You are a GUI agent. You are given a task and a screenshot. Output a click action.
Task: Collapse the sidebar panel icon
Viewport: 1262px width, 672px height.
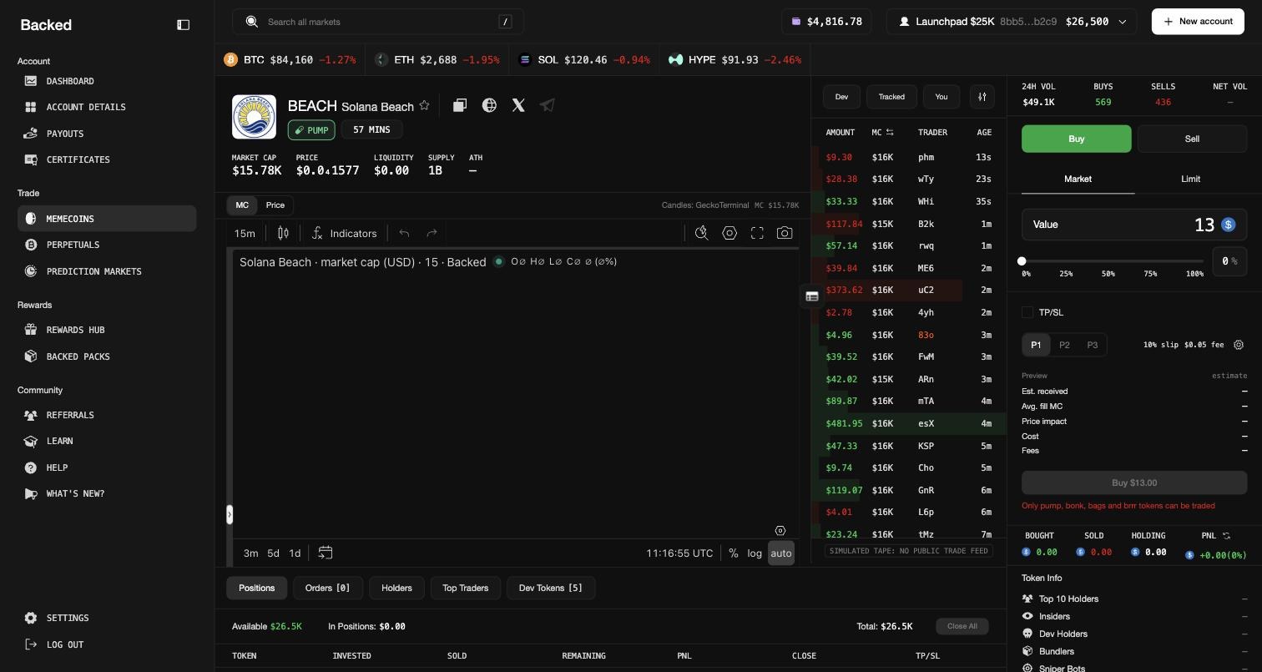pyautogui.click(x=184, y=25)
